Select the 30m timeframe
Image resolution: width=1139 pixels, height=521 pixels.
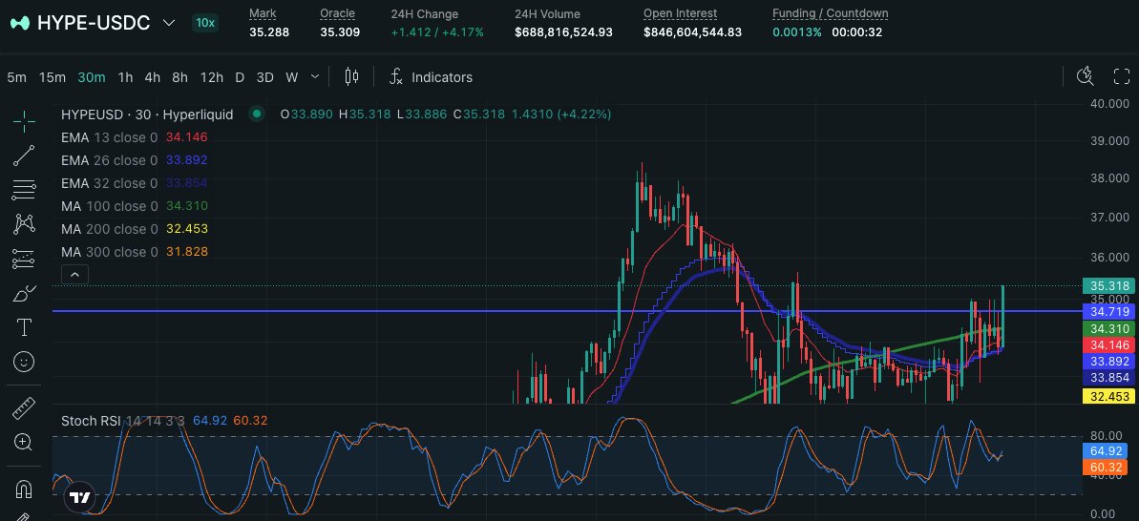[92, 77]
